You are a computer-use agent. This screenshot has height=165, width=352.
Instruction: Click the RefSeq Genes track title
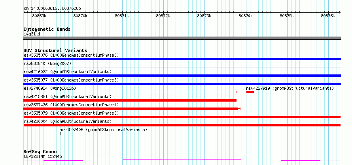(40, 152)
